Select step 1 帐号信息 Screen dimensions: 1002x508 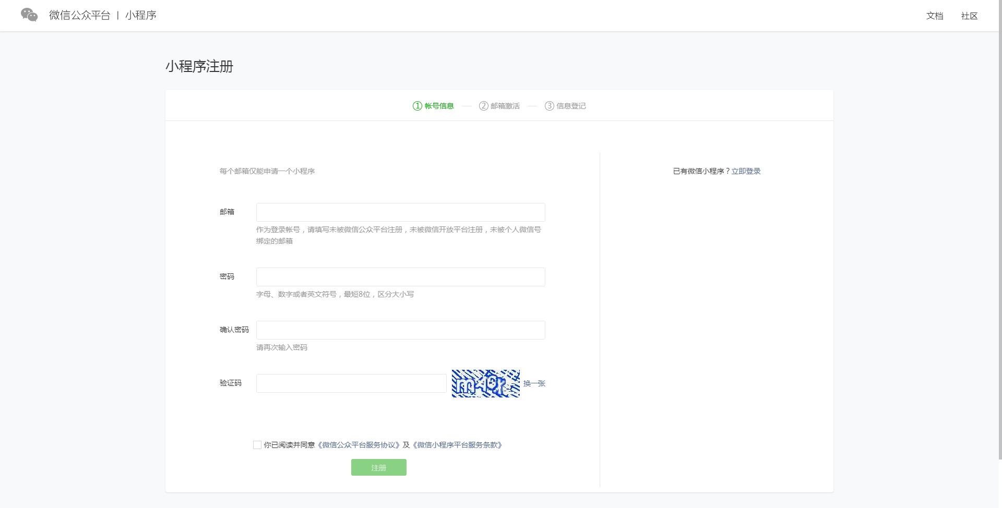coord(433,106)
